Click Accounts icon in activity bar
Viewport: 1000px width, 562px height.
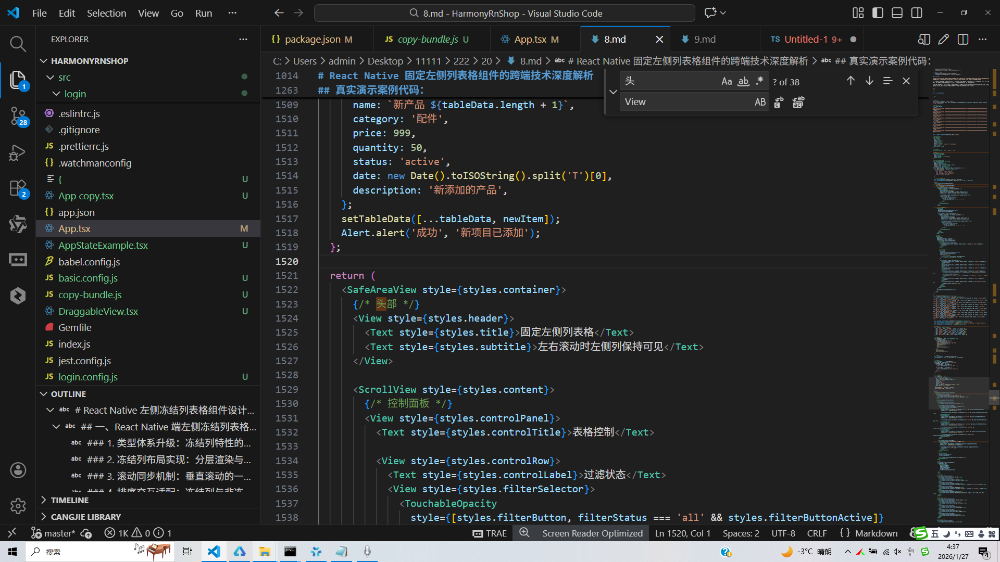pos(18,470)
